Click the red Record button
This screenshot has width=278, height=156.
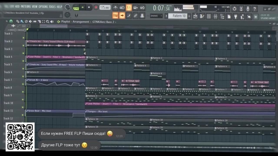(x=96, y=7)
